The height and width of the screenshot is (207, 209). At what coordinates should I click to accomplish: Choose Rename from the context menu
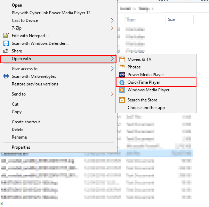tap(59, 137)
